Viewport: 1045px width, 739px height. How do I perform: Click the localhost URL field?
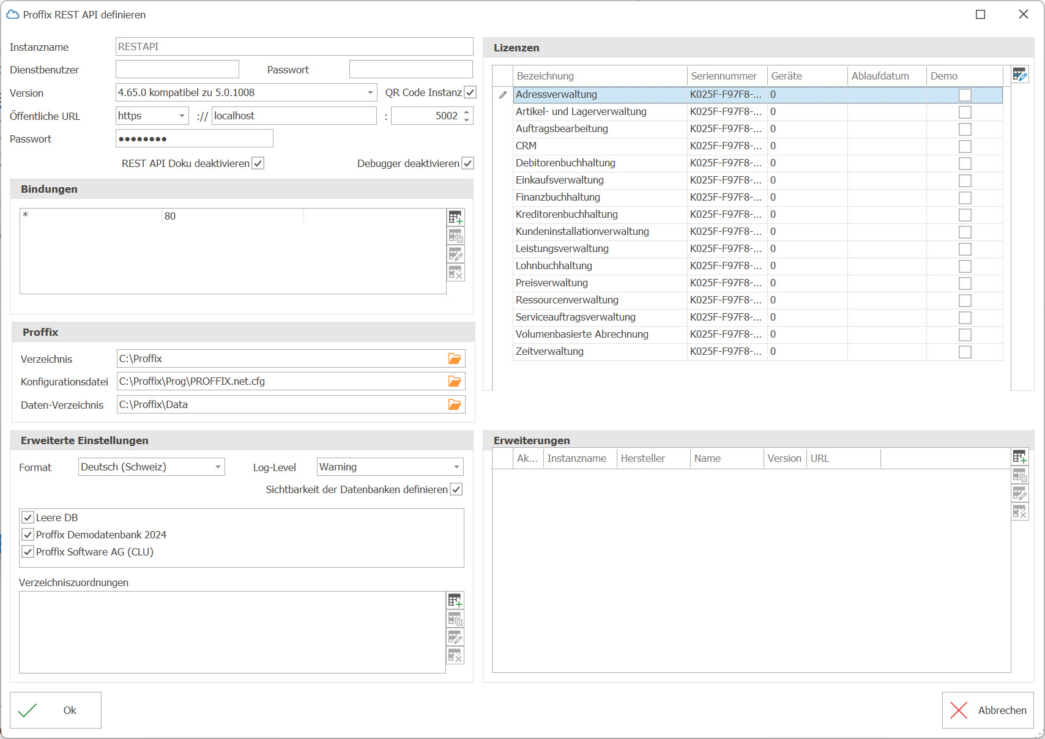[x=294, y=116]
